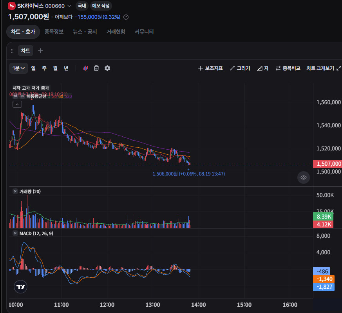Screen dimensions: 342x313
Task: Click 차트 크게보기 to enlarge chart
Action: [x=324, y=68]
